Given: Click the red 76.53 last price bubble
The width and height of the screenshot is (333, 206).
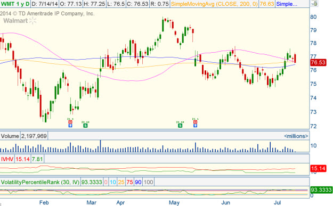Looking at the screenshot, I should pyautogui.click(x=318, y=62).
